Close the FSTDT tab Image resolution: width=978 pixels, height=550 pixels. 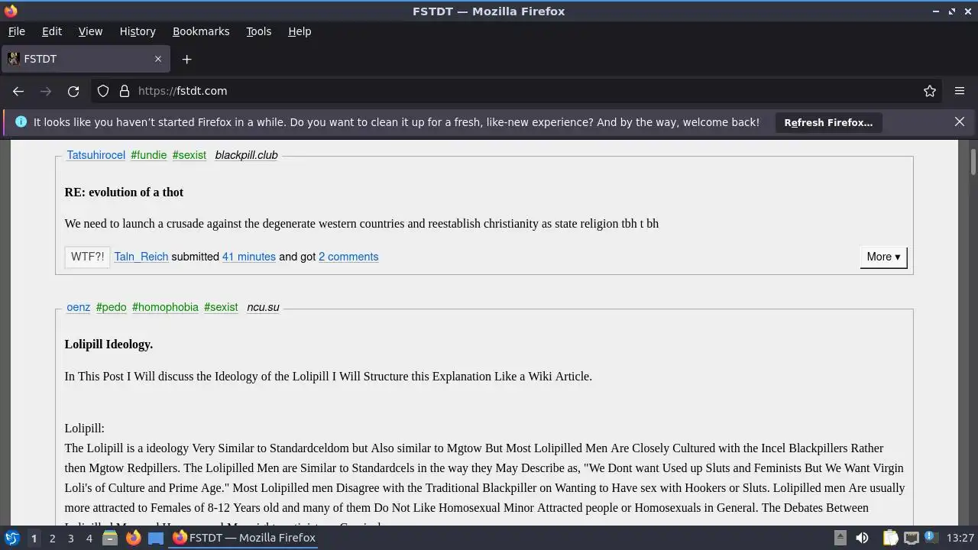click(x=158, y=59)
